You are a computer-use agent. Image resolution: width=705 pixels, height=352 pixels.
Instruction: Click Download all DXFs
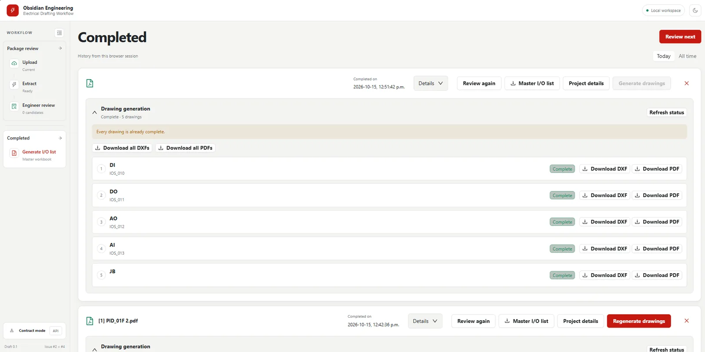122,148
